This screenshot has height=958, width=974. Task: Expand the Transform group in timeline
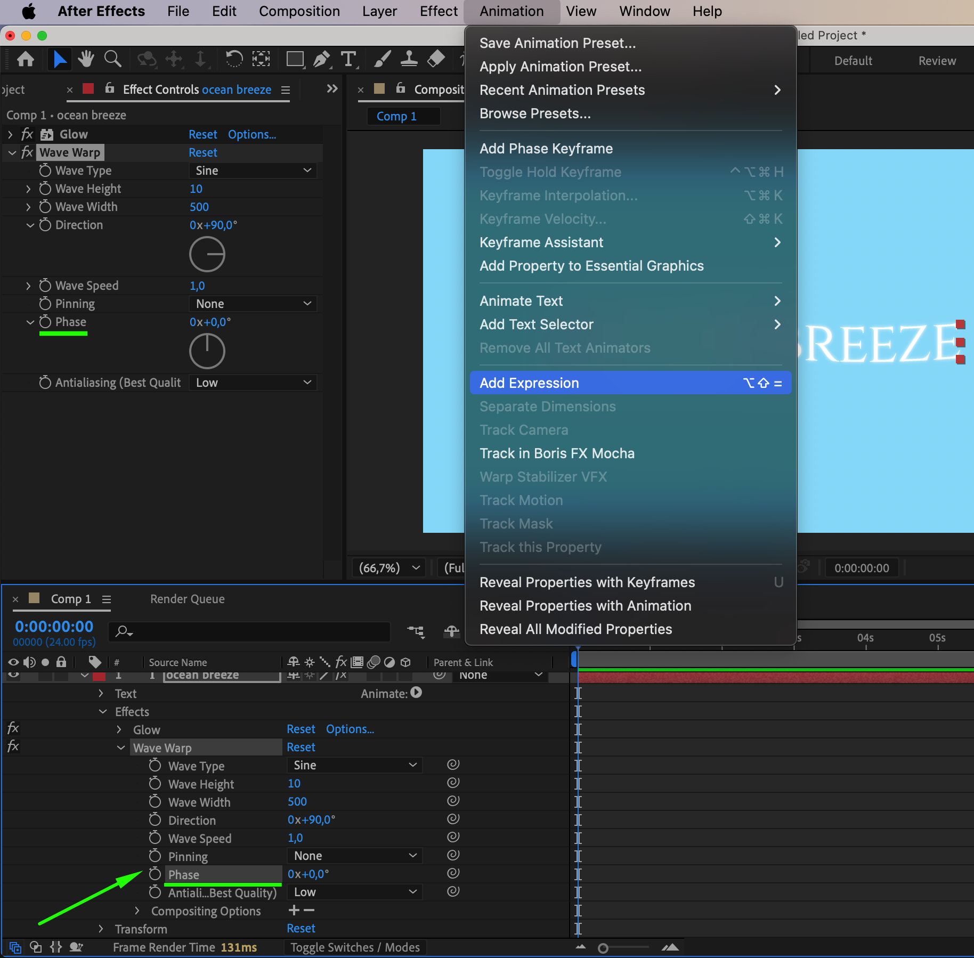[x=101, y=929]
